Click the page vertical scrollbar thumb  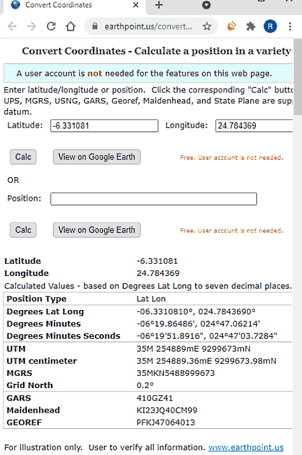tap(298, 77)
